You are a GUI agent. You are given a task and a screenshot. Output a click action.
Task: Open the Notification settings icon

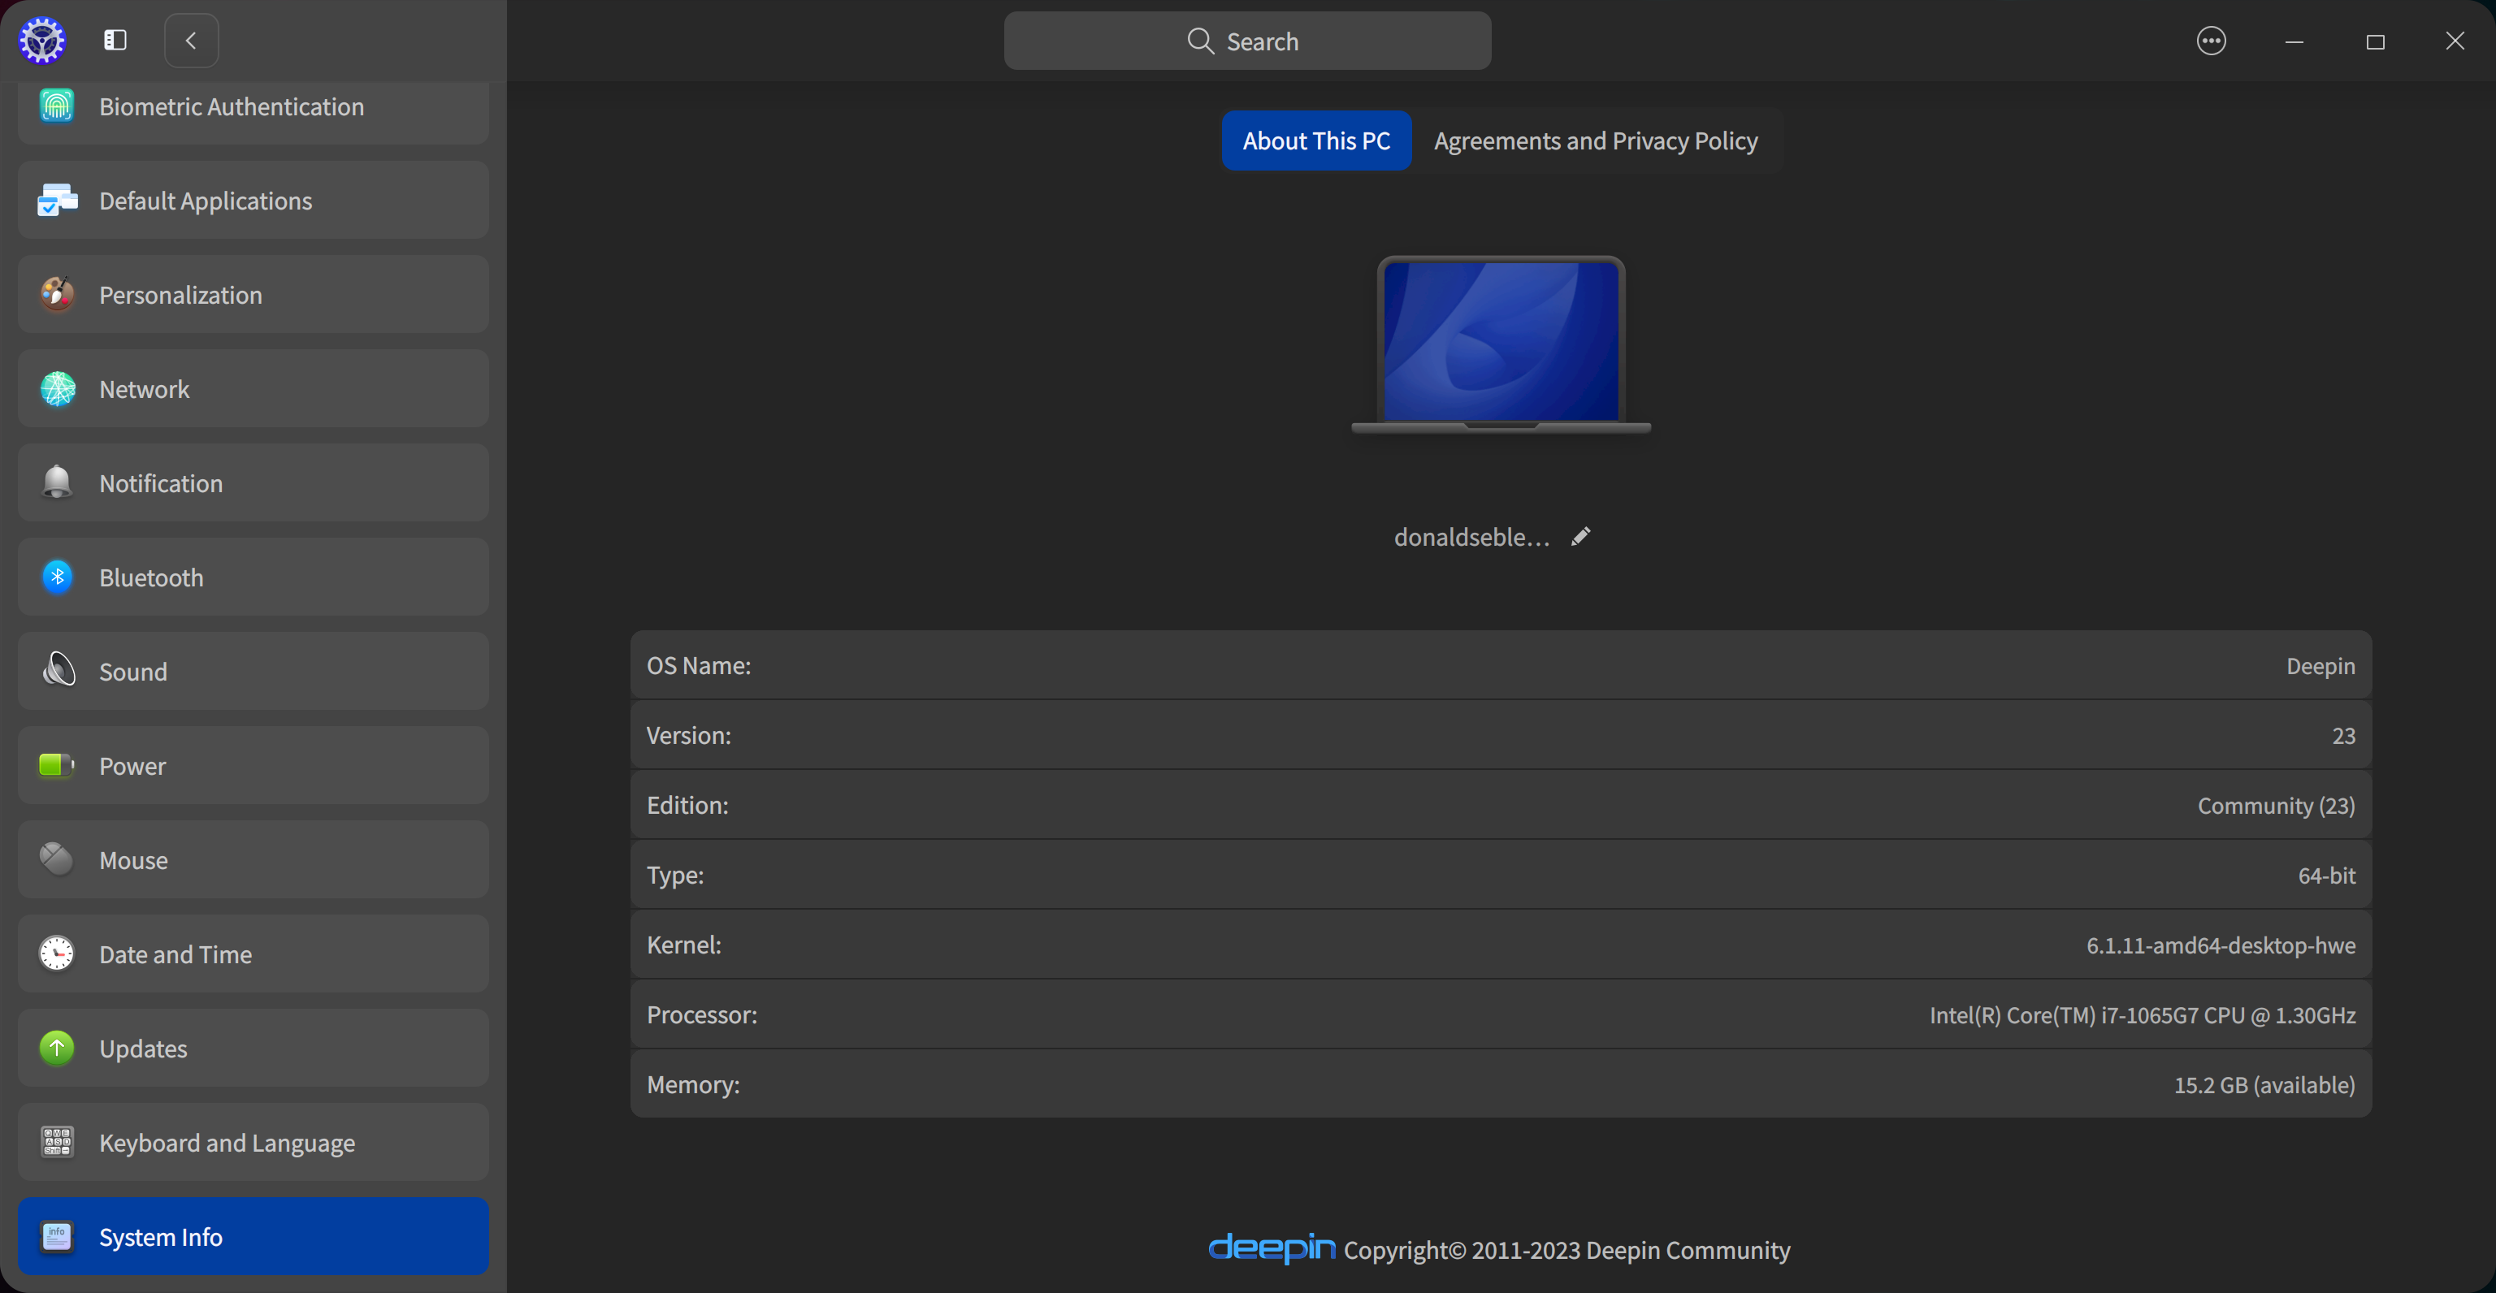(x=56, y=482)
